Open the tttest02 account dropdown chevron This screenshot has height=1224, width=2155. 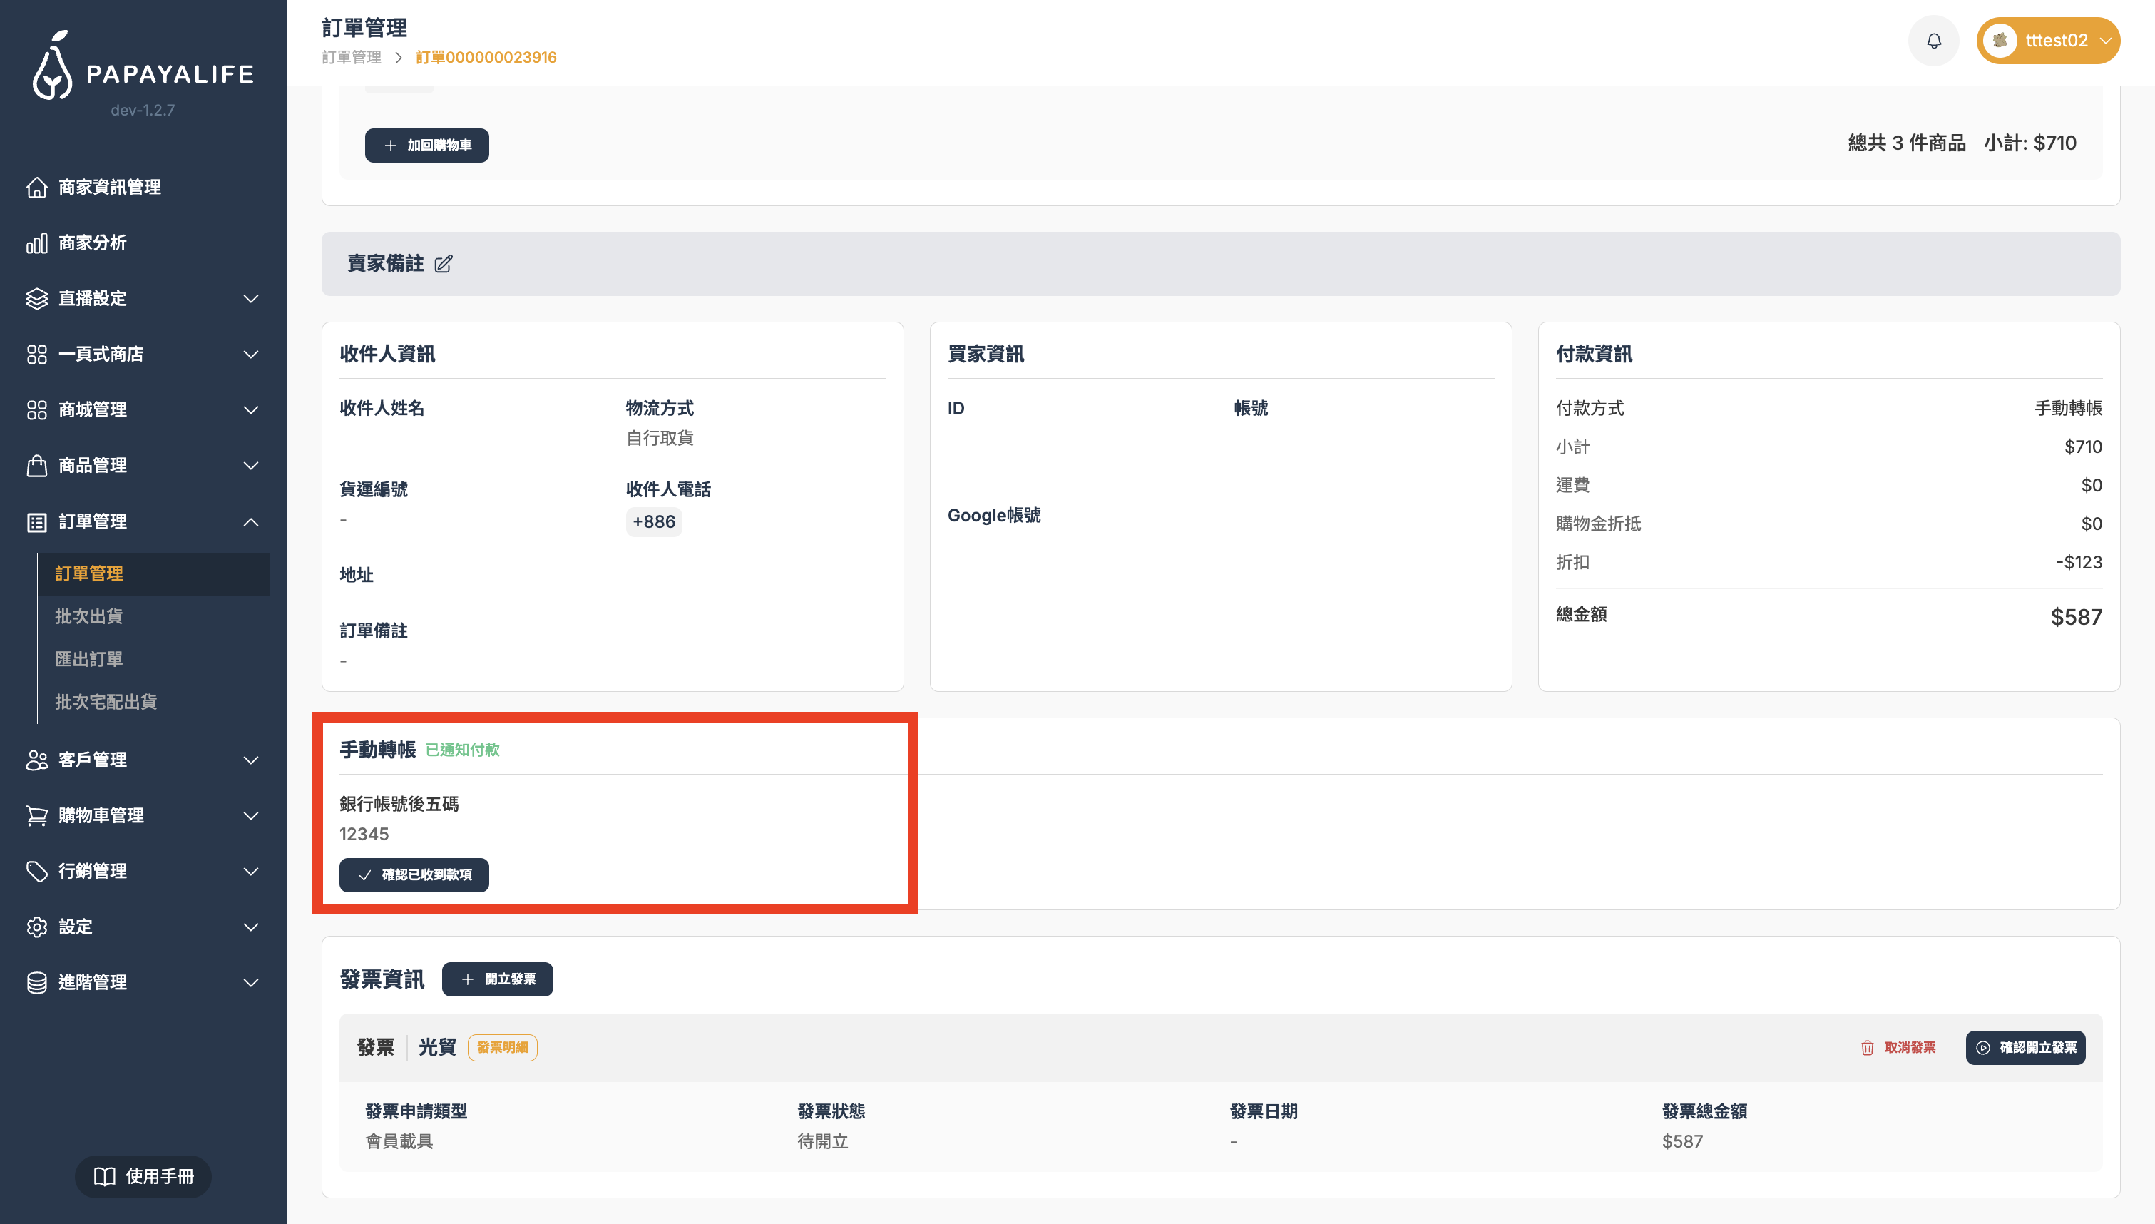coord(2105,41)
